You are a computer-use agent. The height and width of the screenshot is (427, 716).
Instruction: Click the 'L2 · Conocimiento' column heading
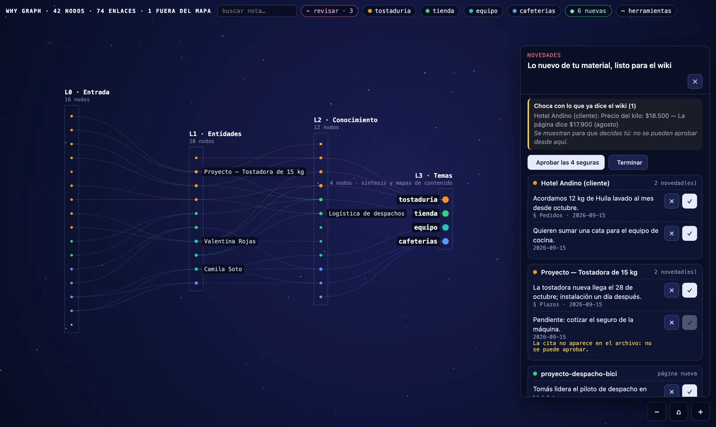pos(345,120)
